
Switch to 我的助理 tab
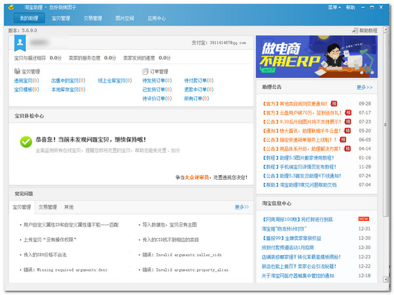click(29, 18)
